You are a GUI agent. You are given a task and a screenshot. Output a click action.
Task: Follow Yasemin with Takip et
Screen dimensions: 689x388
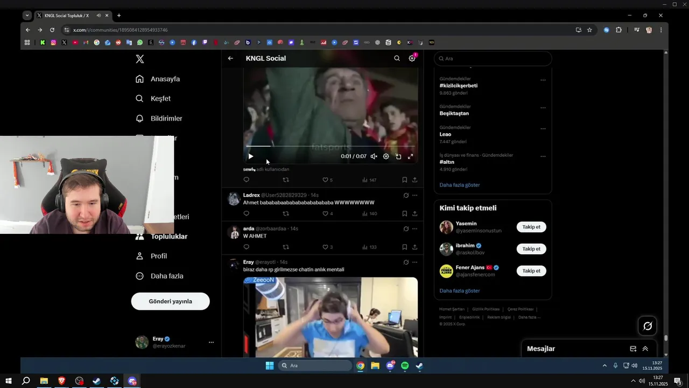click(x=531, y=227)
